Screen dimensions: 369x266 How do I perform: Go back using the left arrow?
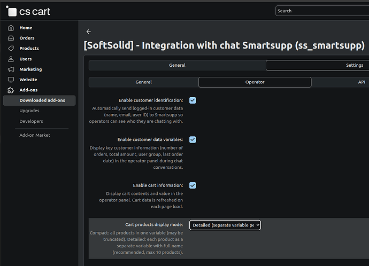[89, 32]
